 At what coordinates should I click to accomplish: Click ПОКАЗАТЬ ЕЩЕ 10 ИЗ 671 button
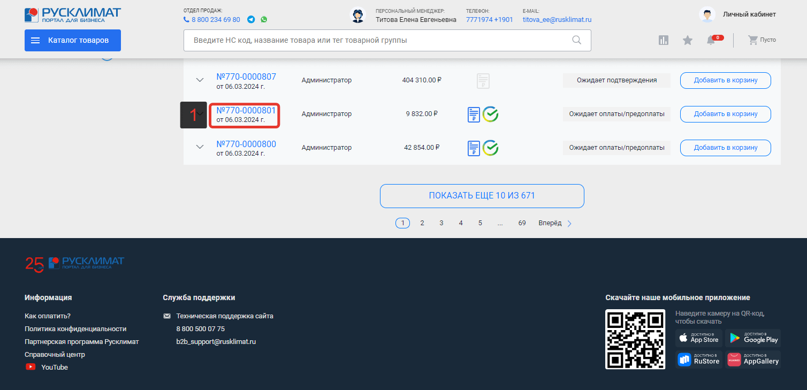click(482, 196)
